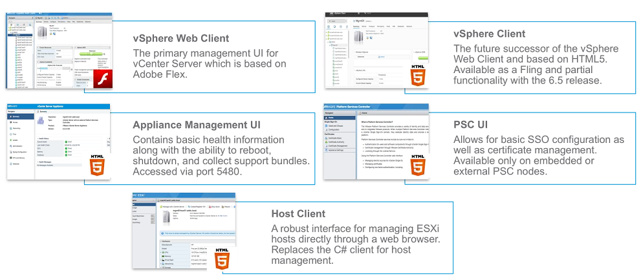The width and height of the screenshot is (641, 278).
Task: Expand the Networking row in Host Client hardware
Action: [x=160, y=264]
